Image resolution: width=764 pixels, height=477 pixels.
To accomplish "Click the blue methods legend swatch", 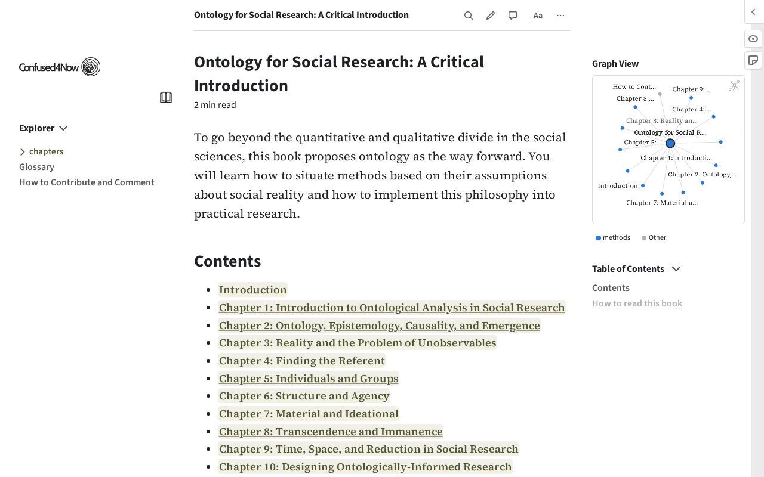I will point(598,238).
